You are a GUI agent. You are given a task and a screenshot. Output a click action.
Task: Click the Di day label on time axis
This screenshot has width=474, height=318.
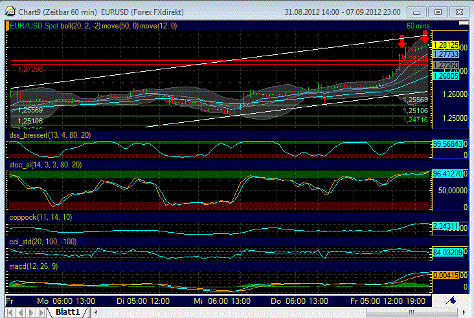point(120,301)
